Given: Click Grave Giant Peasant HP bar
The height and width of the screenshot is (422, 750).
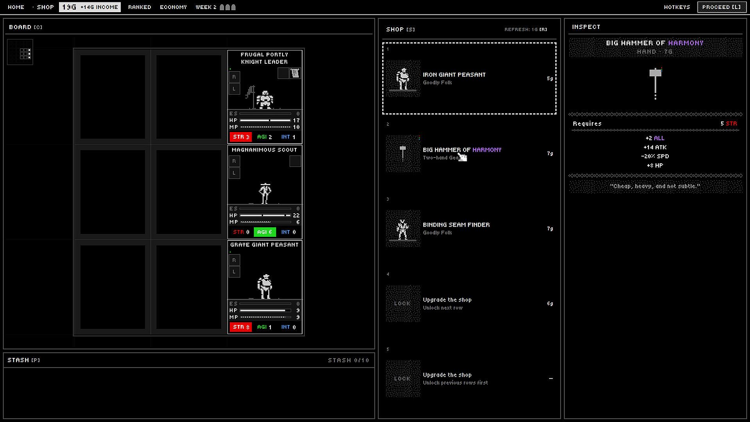Looking at the screenshot, I should click(x=265, y=310).
